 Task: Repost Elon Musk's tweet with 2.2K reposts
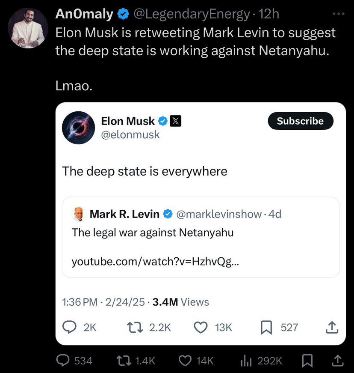tap(149, 327)
